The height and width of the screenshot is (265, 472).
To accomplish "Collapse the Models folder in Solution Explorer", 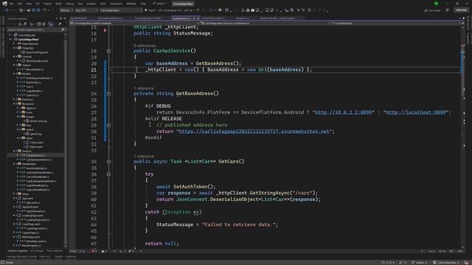I will click(x=14, y=74).
